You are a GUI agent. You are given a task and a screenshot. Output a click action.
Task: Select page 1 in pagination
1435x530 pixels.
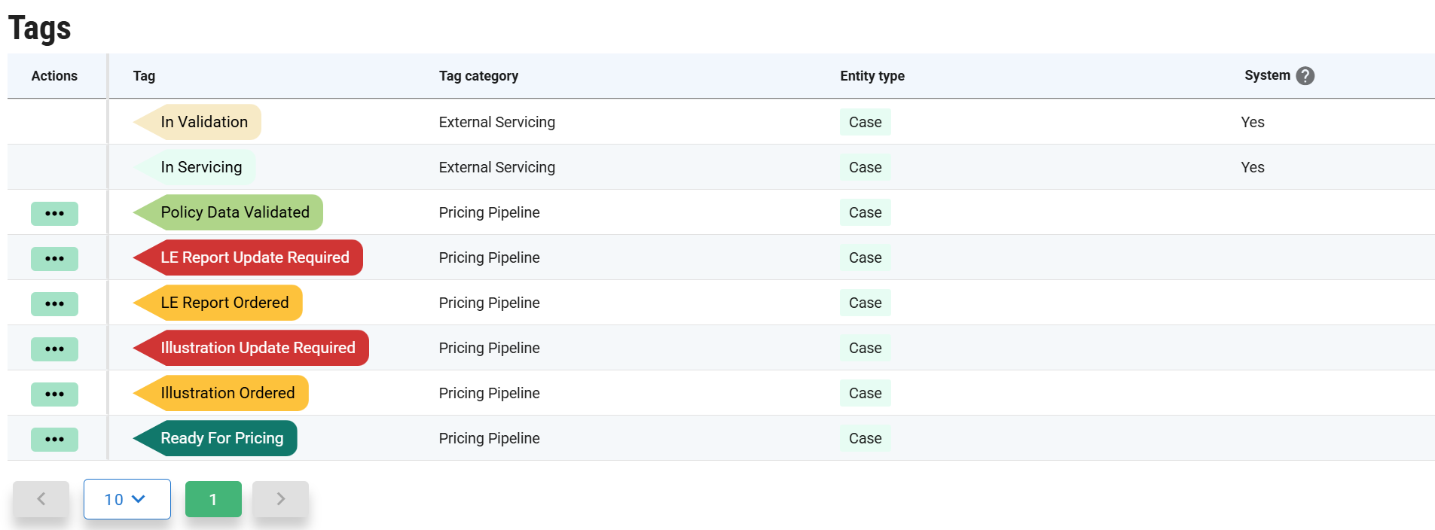click(213, 499)
